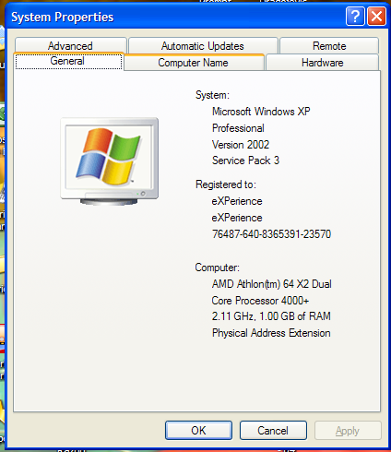Viewport: 391px width, 452px height.
Task: Click the "Professional" text line
Action: pos(238,128)
